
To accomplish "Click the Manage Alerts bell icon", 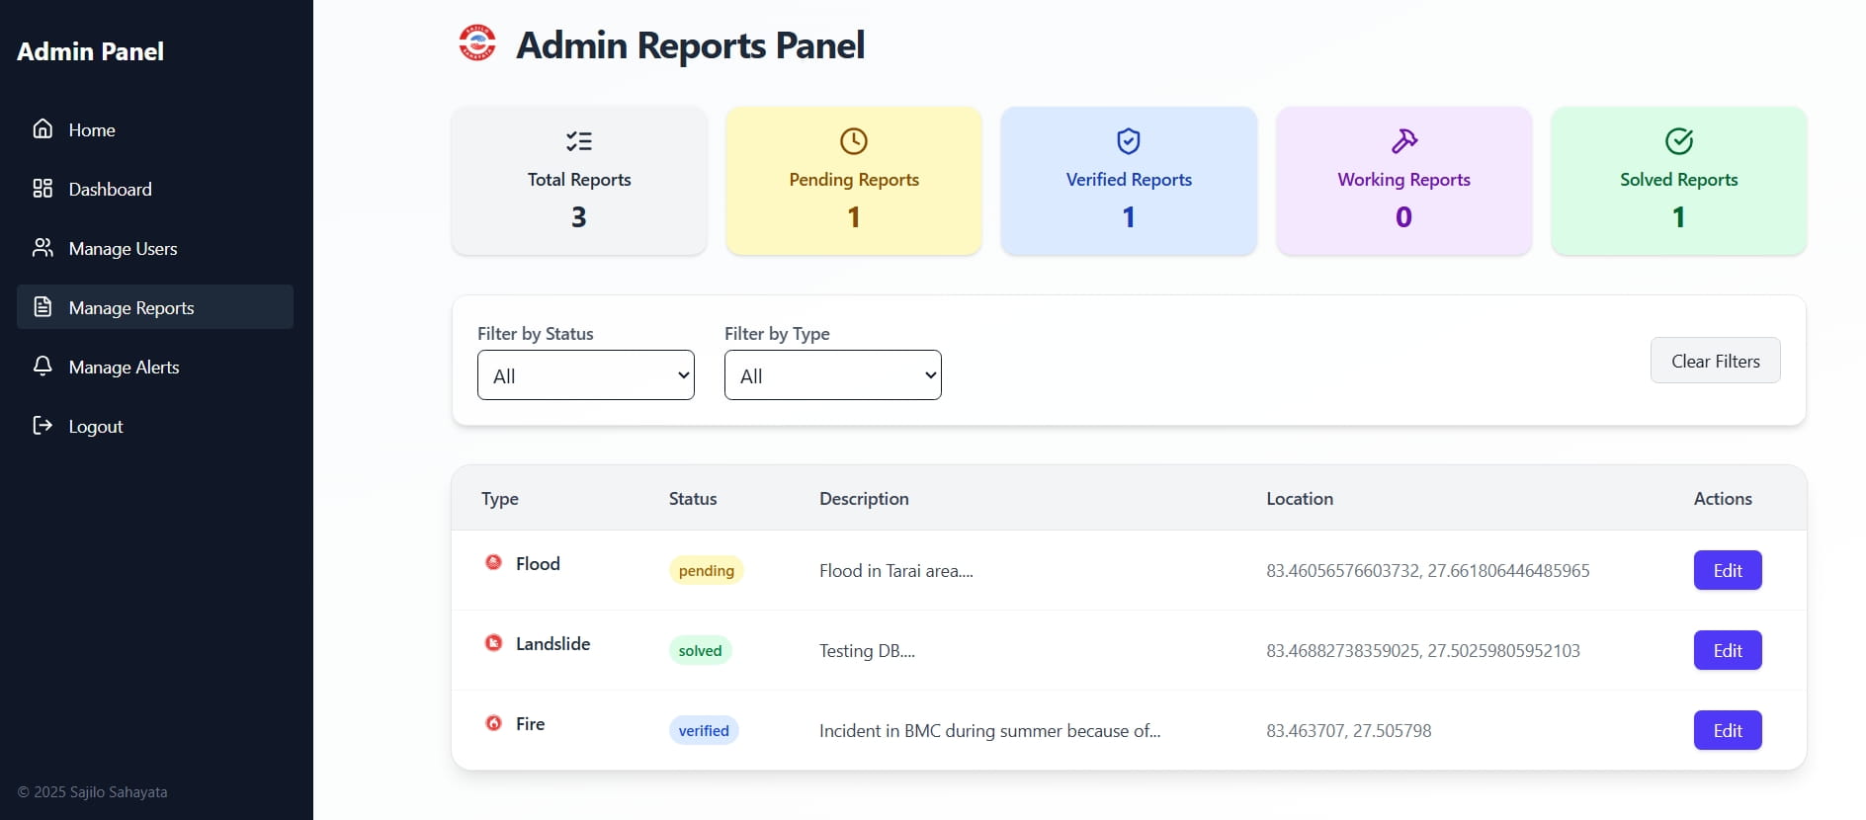I will (x=42, y=366).
